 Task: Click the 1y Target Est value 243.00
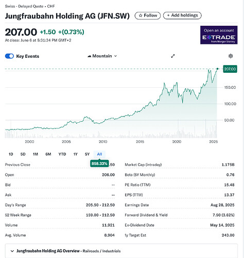point(228,235)
